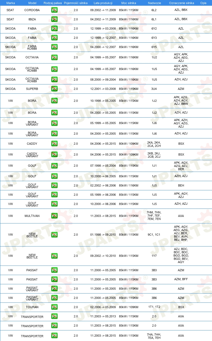Click 85kW / 116KM in the IBIZA row
Screen dimensions: 212x341
click(129, 19)
